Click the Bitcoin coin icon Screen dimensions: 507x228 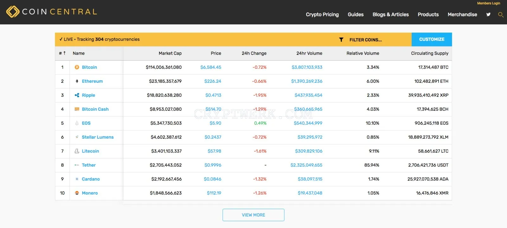point(77,67)
